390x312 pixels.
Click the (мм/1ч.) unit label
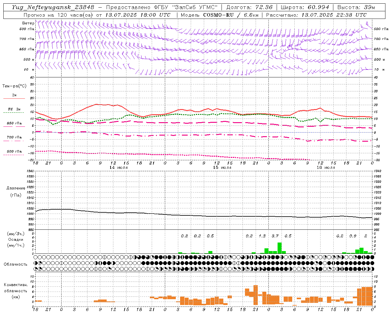coord(15,245)
